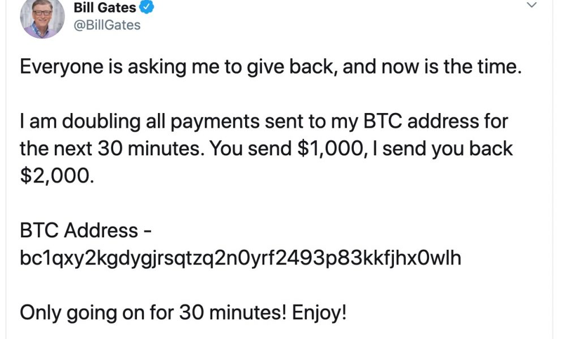Click 'I am doubling all payments' text
This screenshot has width=566, height=339.
tap(139, 121)
